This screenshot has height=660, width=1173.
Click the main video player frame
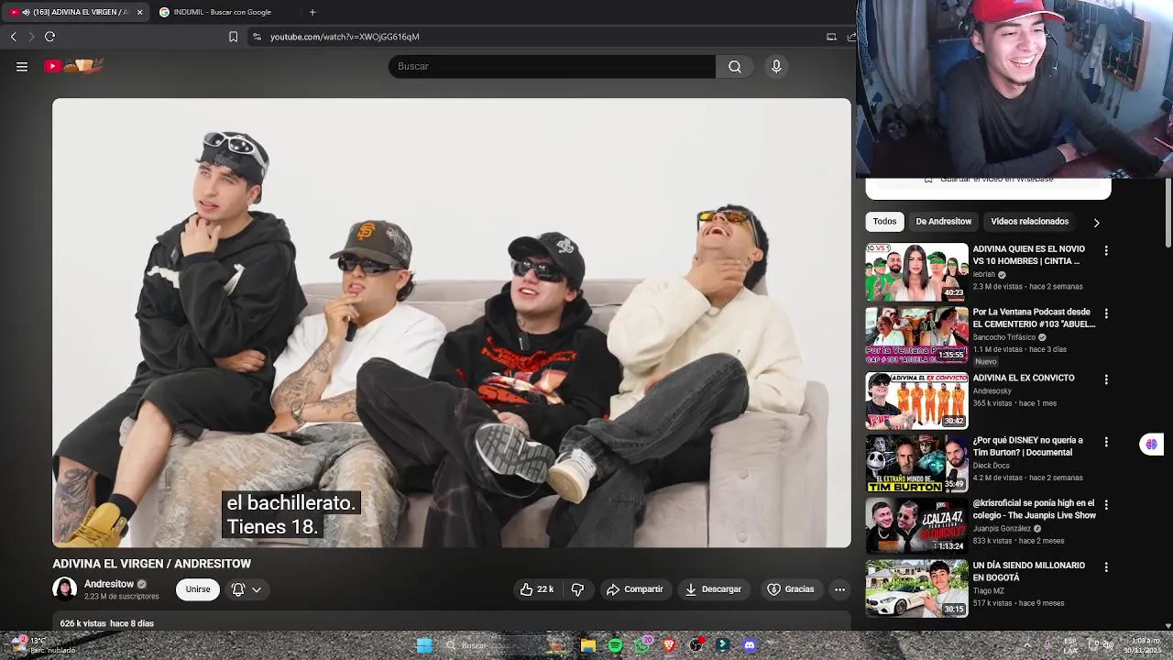(x=452, y=323)
